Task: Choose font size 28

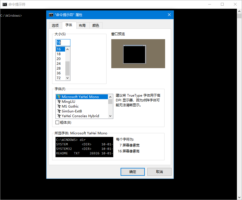Action: click(60, 68)
